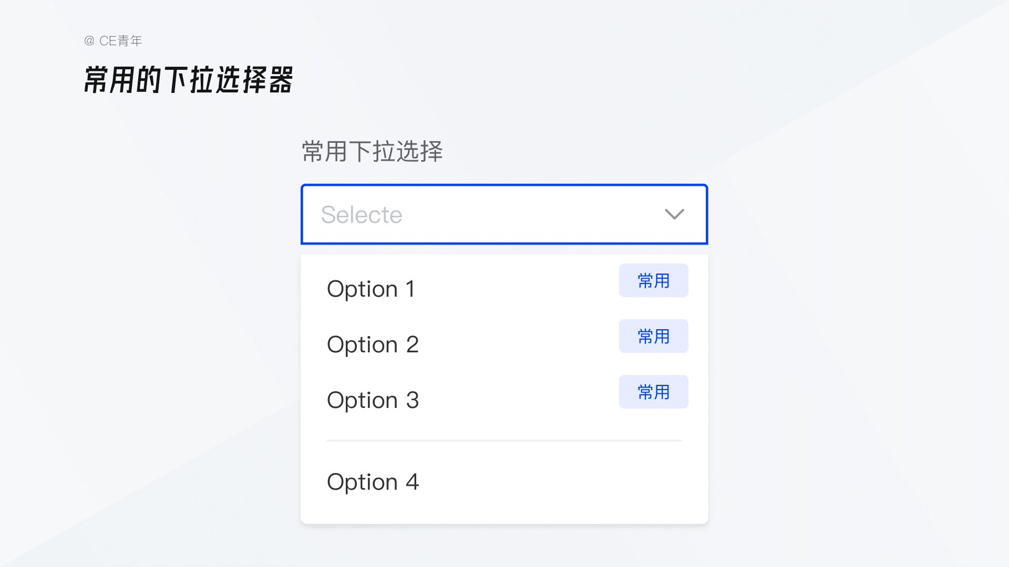The width and height of the screenshot is (1009, 567).
Task: Click the 常用 tag beside Option 1
Action: point(653,281)
